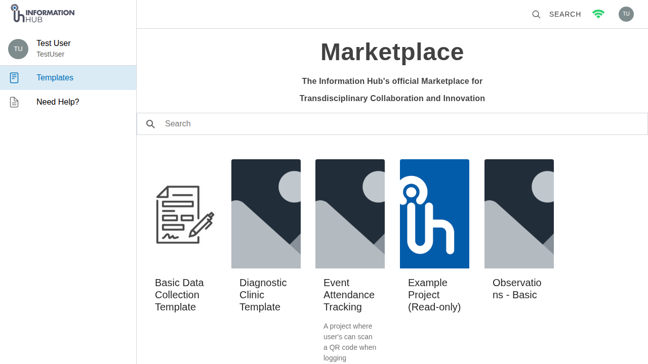Open the TU account avatar in header
This screenshot has width=648, height=364.
(626, 14)
